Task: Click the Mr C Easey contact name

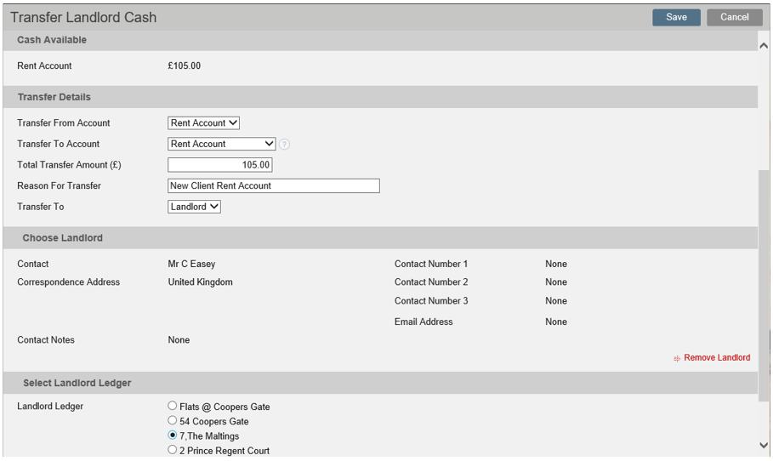Action: 191,264
